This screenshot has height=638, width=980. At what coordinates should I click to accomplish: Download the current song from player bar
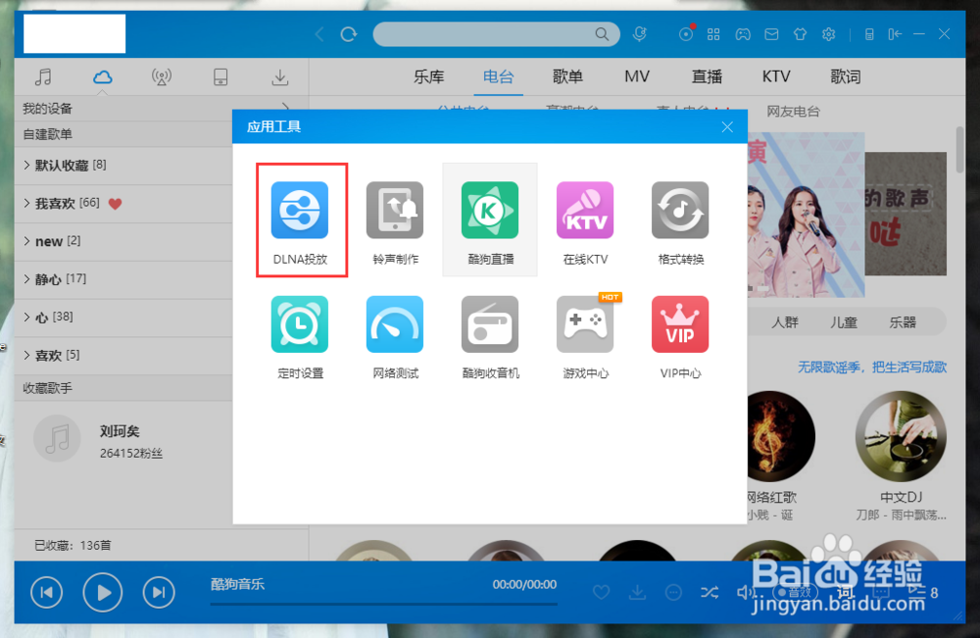pos(638,592)
